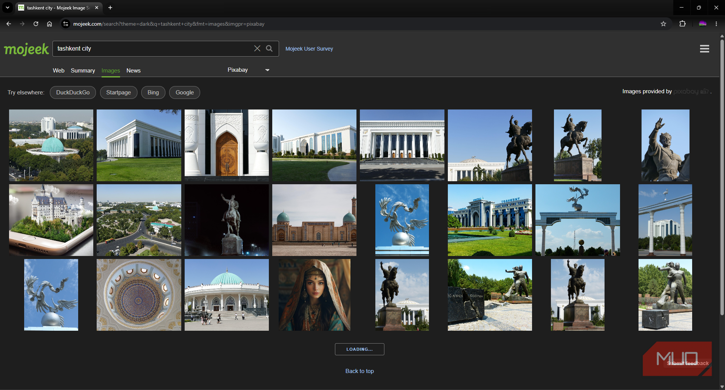The height and width of the screenshot is (390, 725).
Task: Try the search on DuckDuckGo
Action: pyautogui.click(x=73, y=92)
